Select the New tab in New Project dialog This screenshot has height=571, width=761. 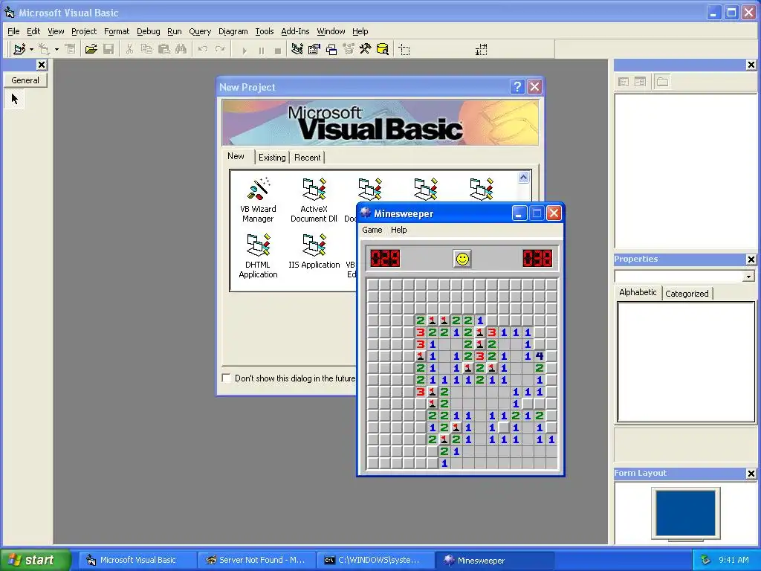tap(236, 156)
